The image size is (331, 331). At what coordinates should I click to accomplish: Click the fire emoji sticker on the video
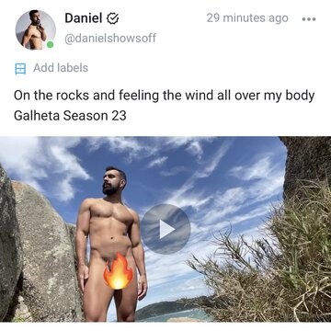click(x=118, y=271)
